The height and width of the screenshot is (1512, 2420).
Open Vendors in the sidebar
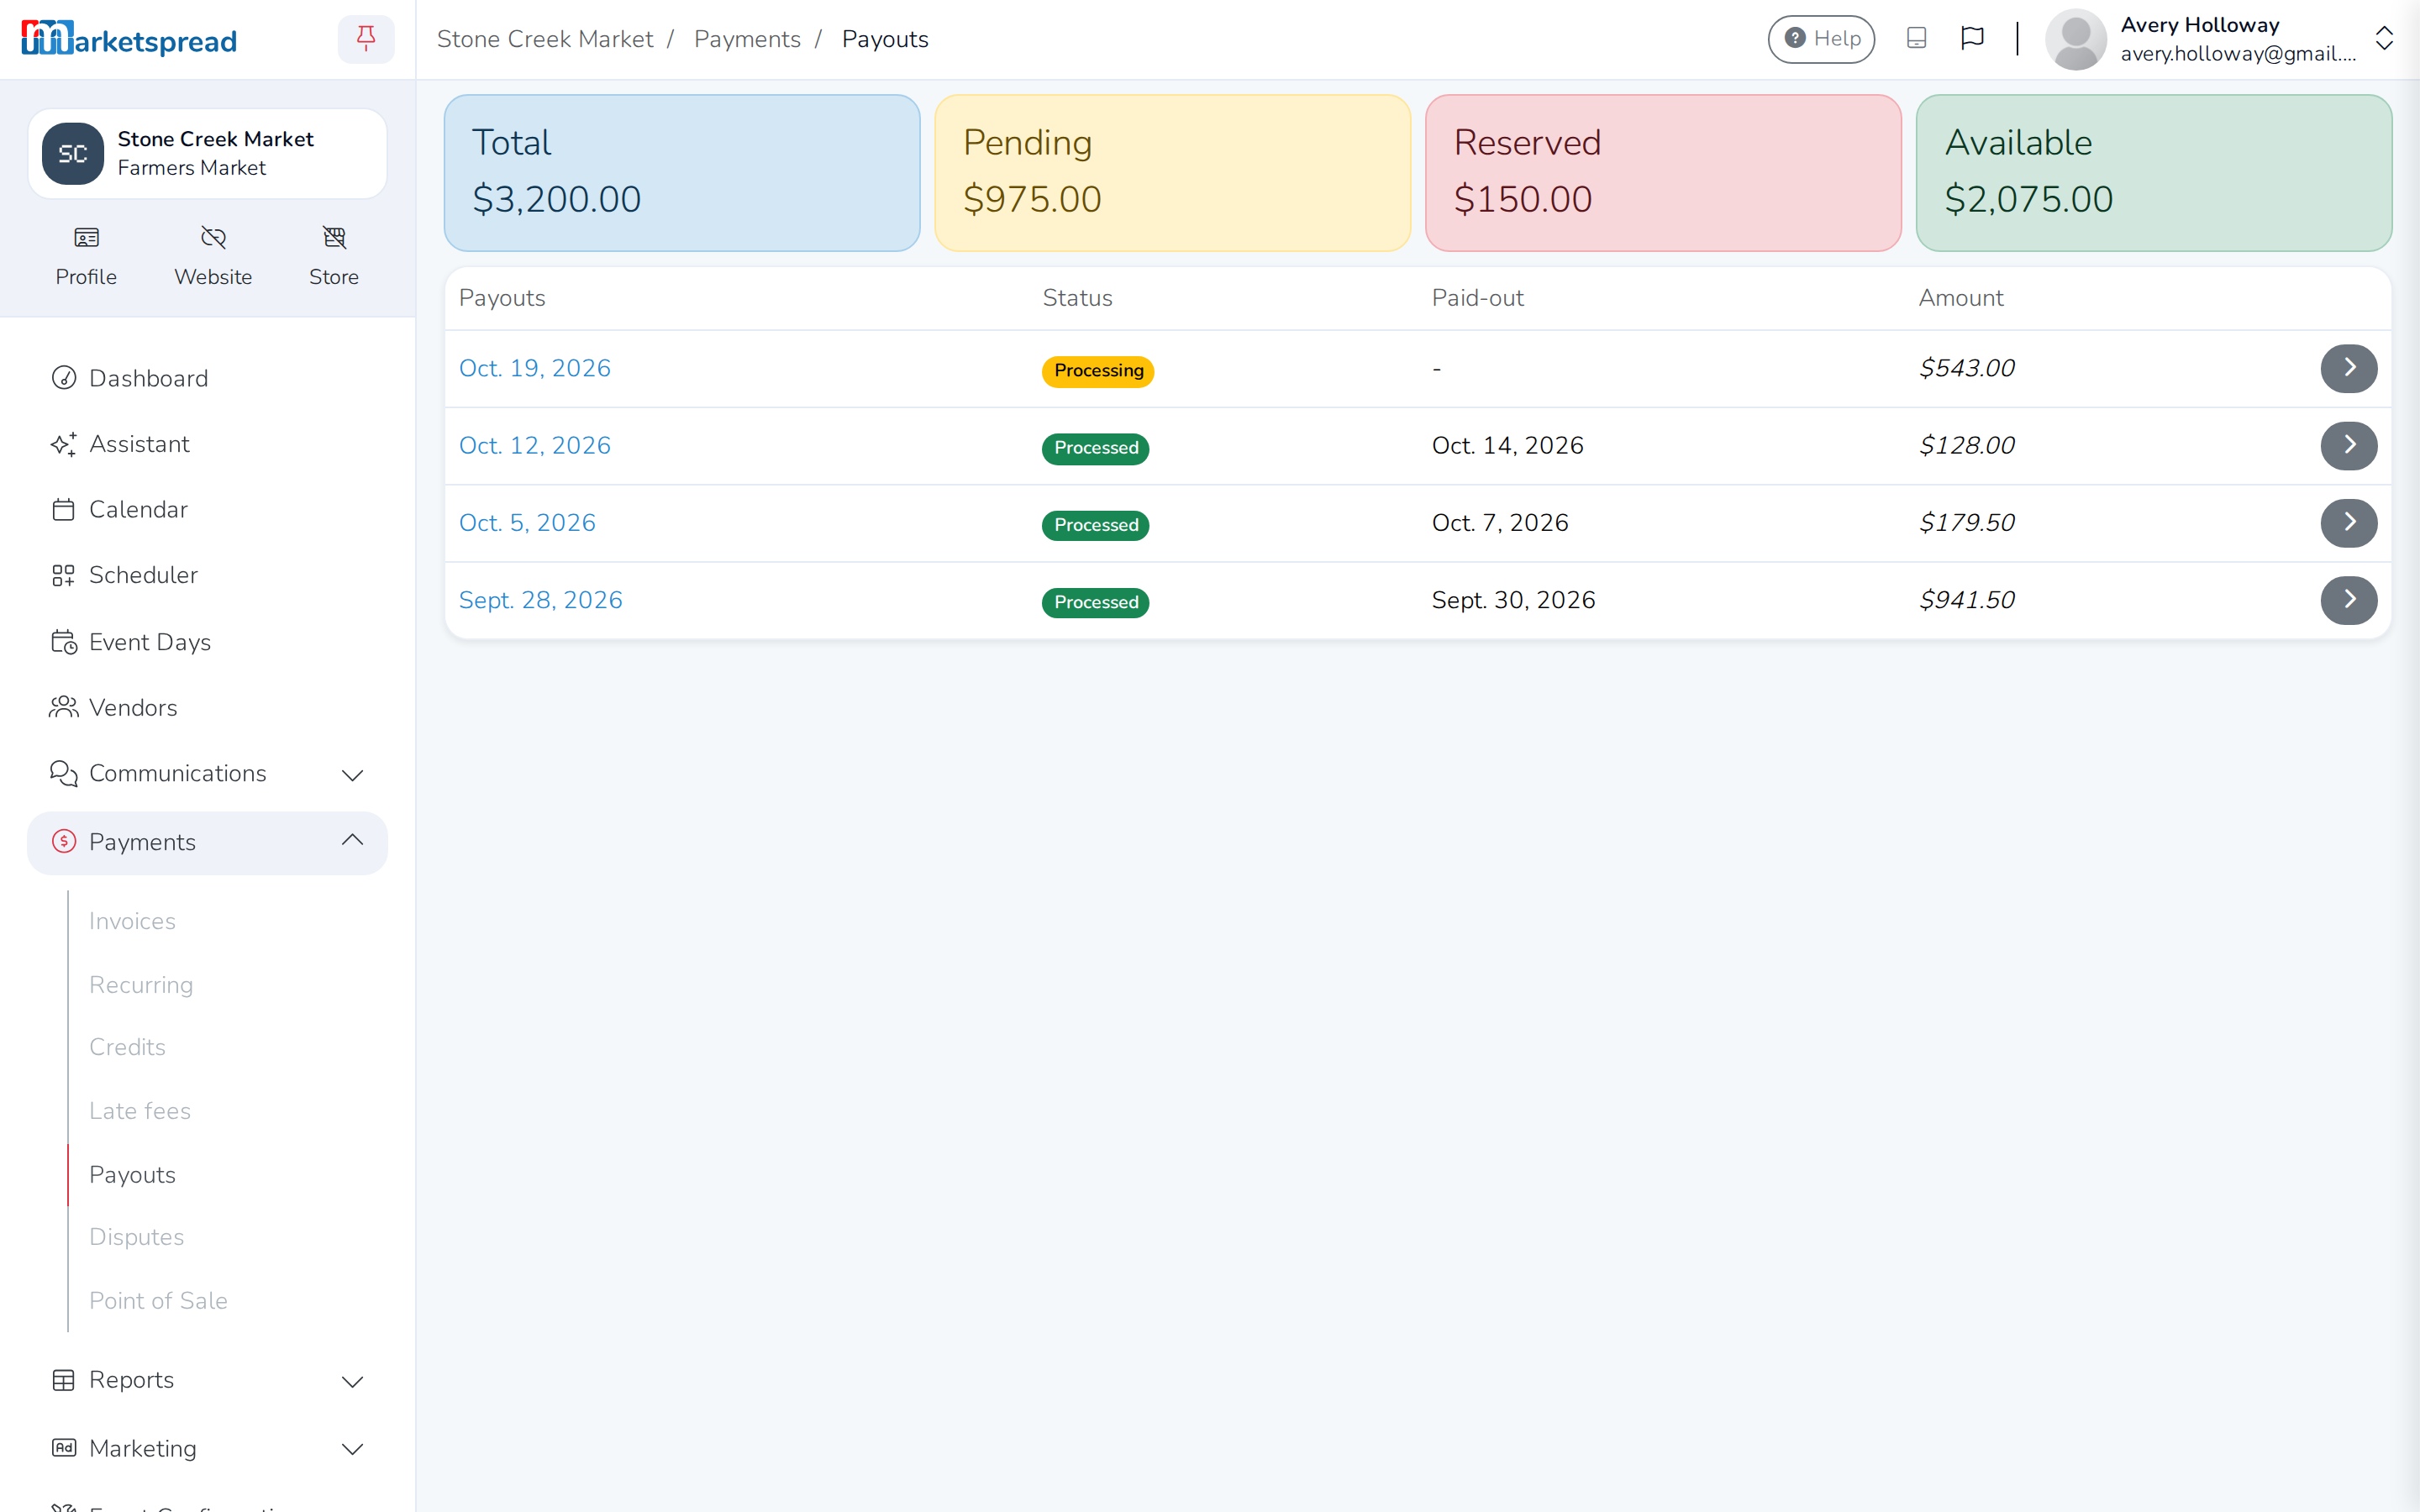click(x=207, y=707)
